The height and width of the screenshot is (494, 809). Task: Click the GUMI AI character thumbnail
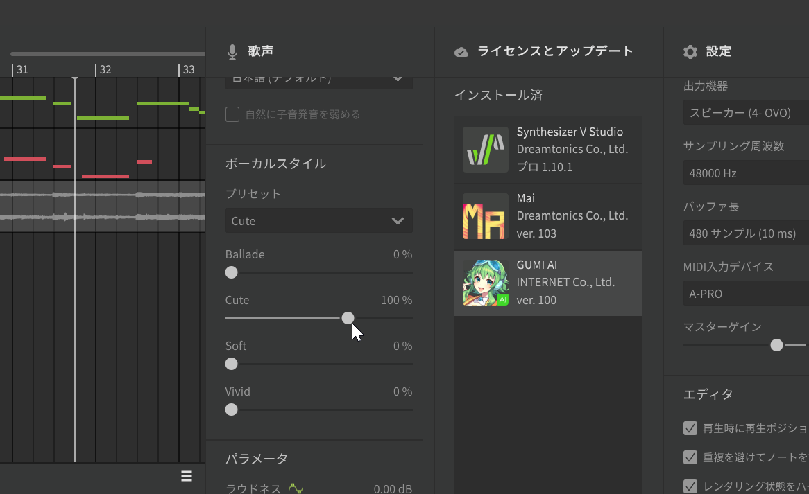[486, 282]
